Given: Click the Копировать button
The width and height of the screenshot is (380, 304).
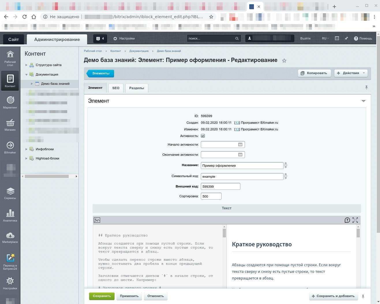Looking at the screenshot, I should click(x=314, y=73).
